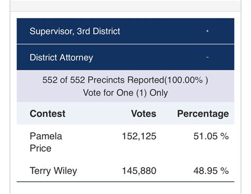Click the divider line below Terry Wiley row

click(x=125, y=181)
